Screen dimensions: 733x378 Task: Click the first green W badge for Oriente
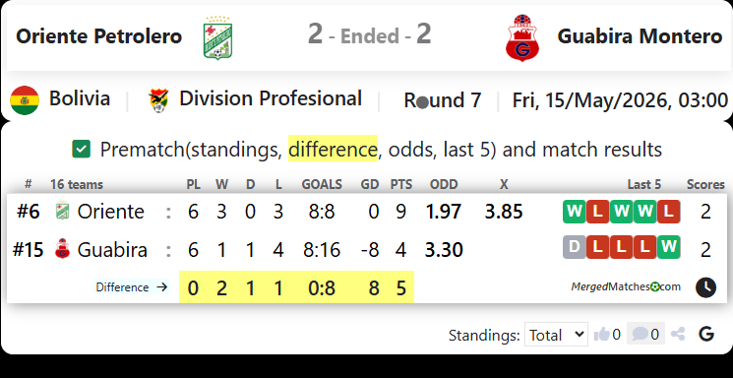(574, 212)
